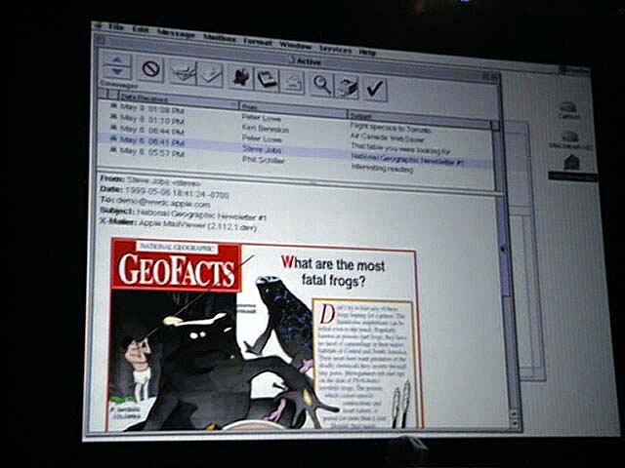The height and width of the screenshot is (468, 625).
Task: Click the scroll arrows at the body scrollbar bottom
Action: coord(515,418)
